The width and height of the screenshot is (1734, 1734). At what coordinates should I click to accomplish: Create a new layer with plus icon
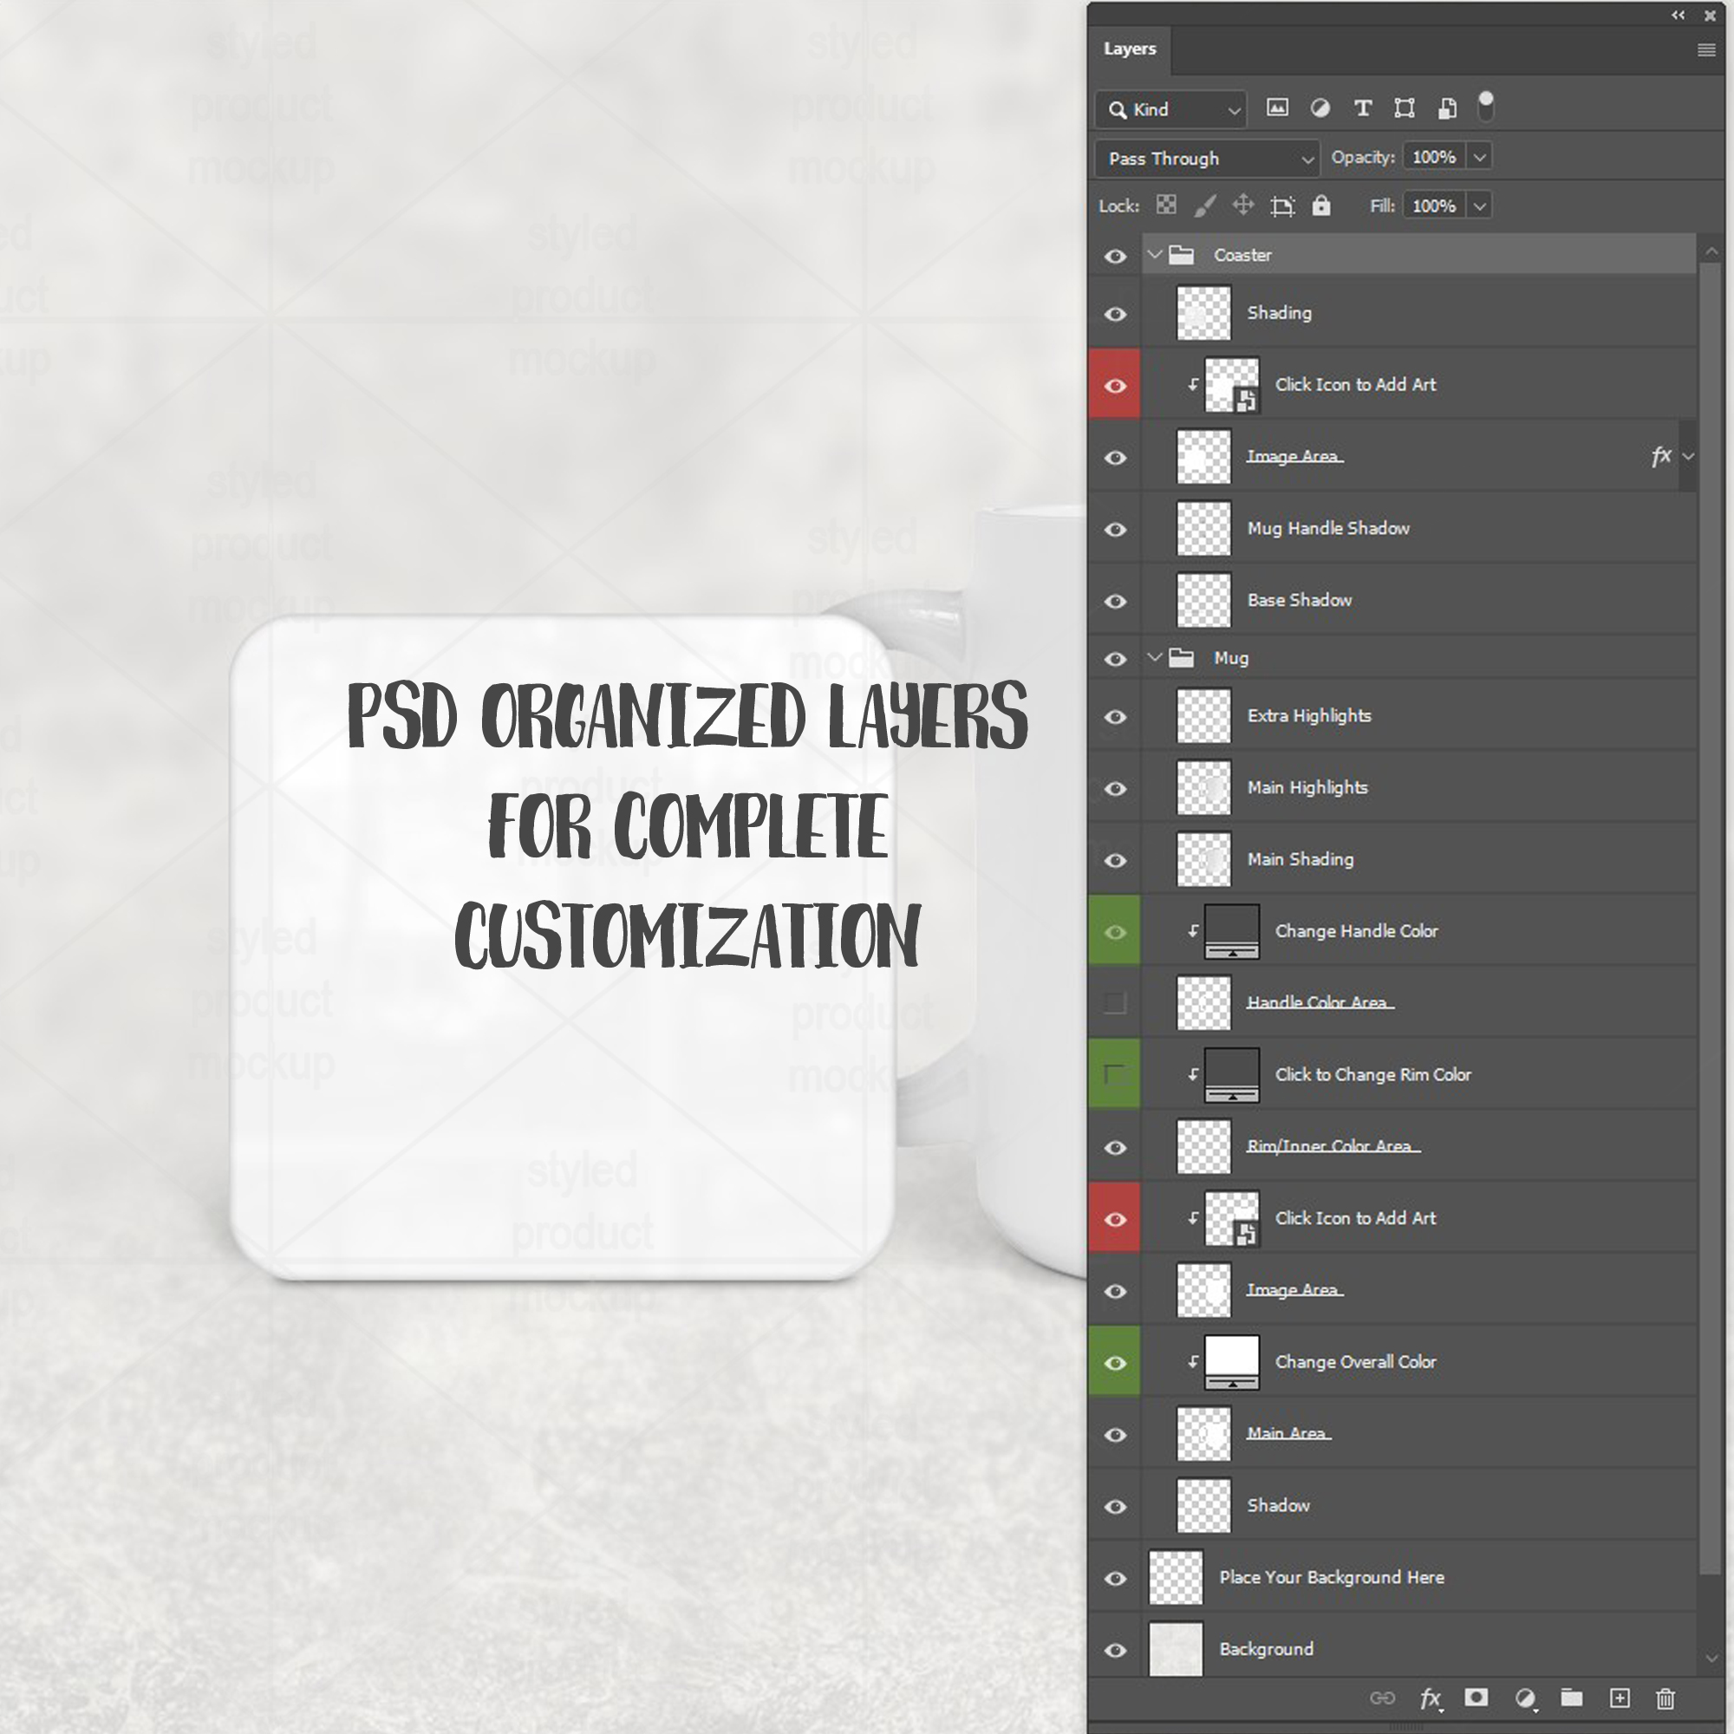1619,1698
